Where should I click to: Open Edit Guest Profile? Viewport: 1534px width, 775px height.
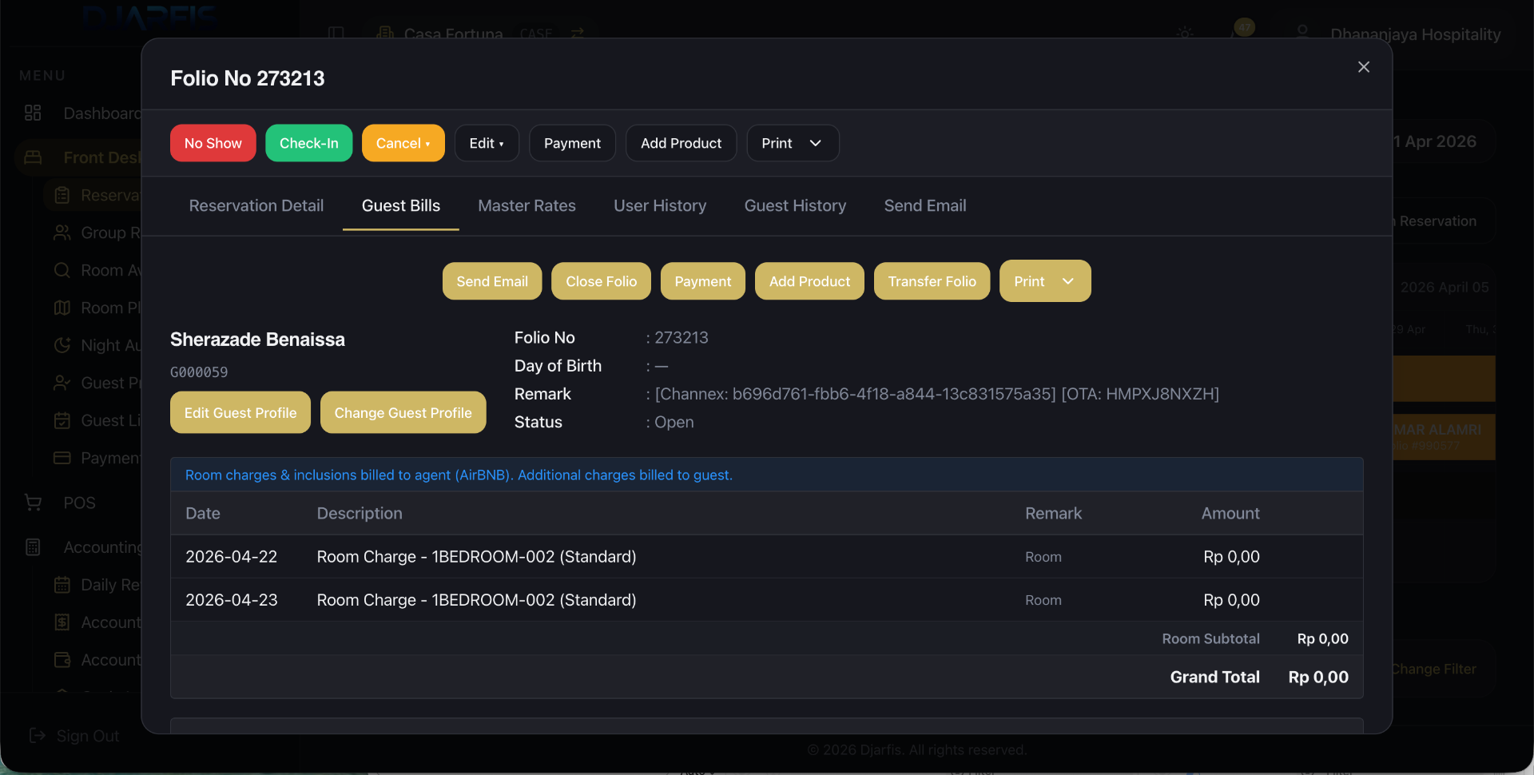tap(240, 412)
